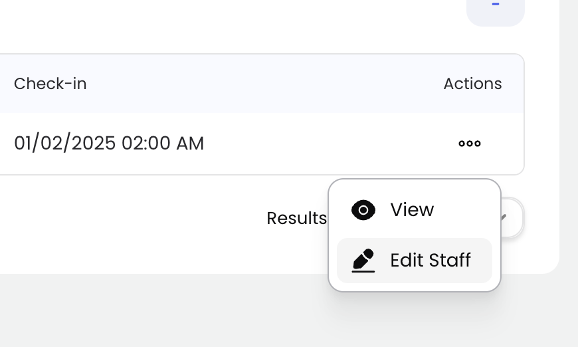Viewport: 578px width, 347px height.
Task: Click the Results label text
Action: (x=296, y=218)
